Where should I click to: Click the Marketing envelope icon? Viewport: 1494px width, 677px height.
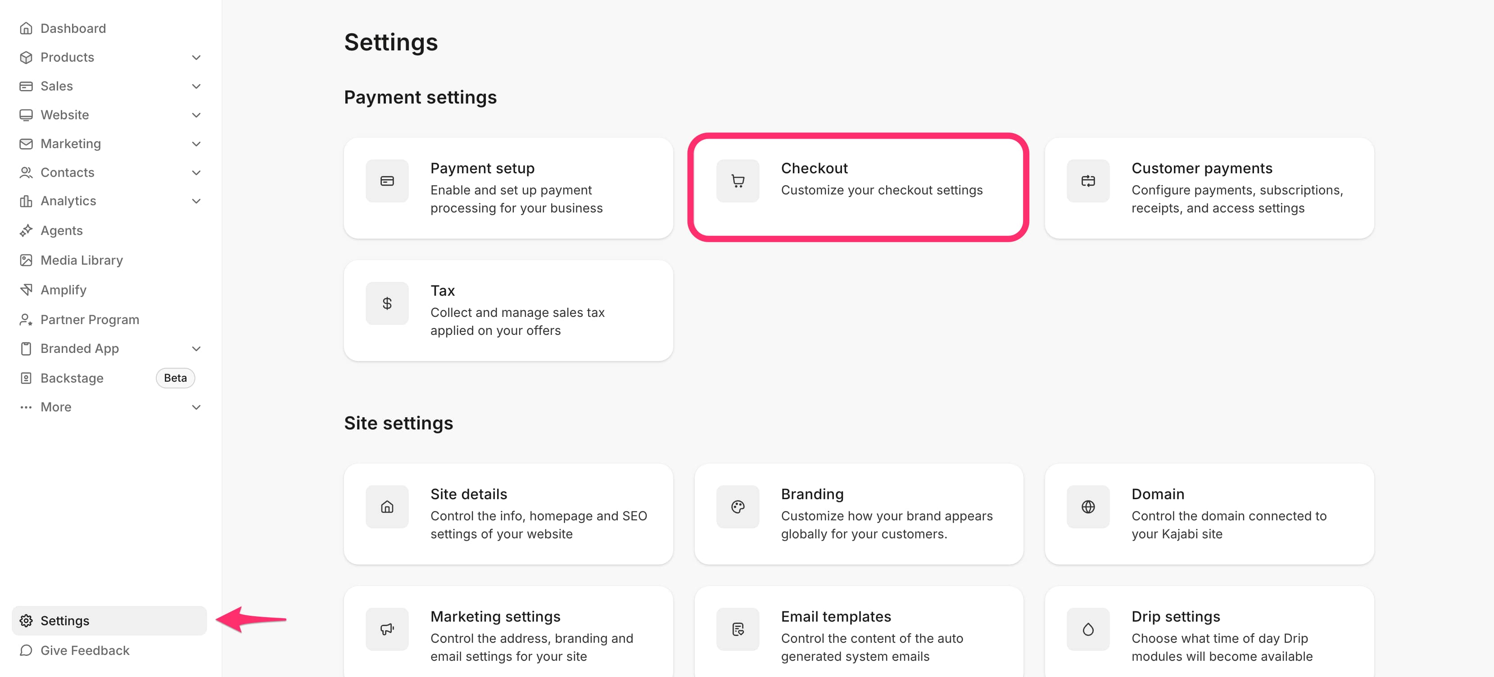(x=26, y=144)
